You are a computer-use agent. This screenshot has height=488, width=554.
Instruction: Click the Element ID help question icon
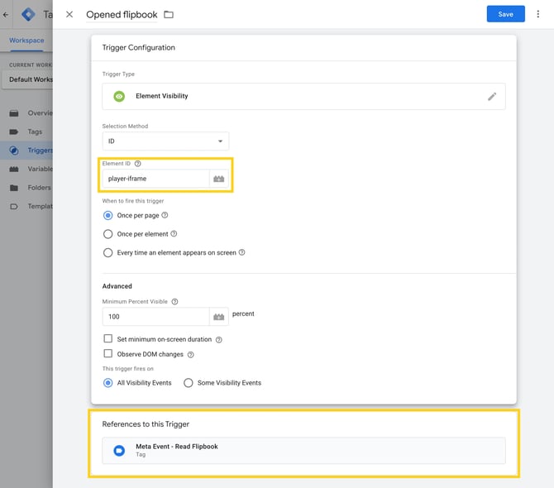point(138,164)
